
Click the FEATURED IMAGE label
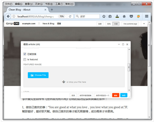tap(33, 64)
